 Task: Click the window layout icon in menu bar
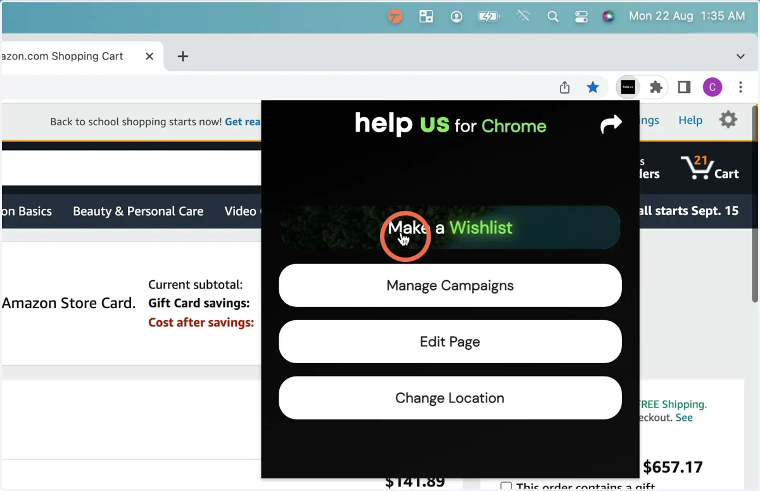(426, 17)
